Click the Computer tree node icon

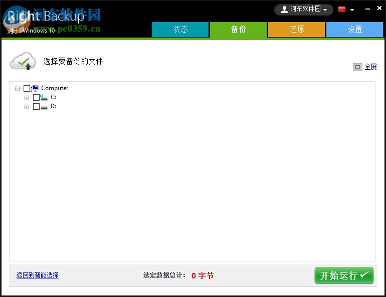(x=35, y=88)
